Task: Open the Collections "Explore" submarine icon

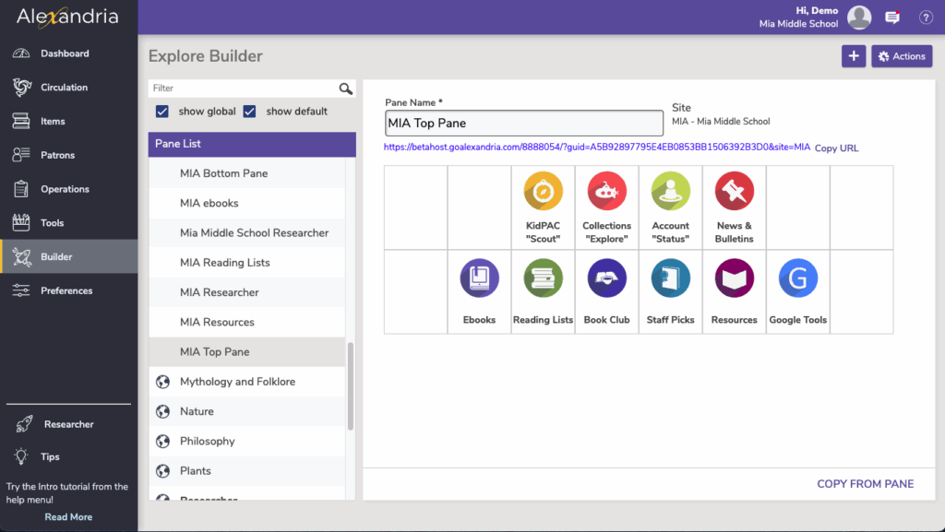Action: [x=606, y=192]
